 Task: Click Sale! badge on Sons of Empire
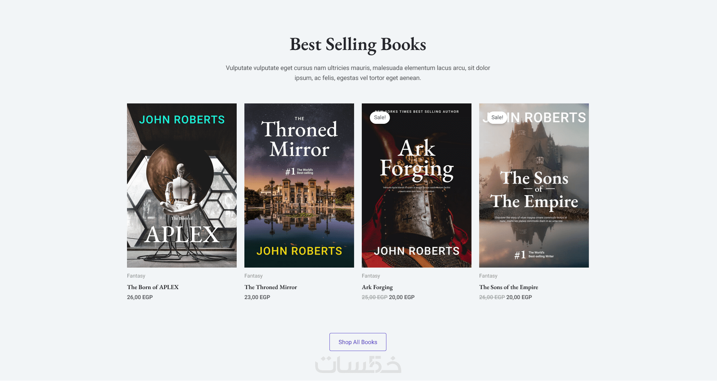497,117
